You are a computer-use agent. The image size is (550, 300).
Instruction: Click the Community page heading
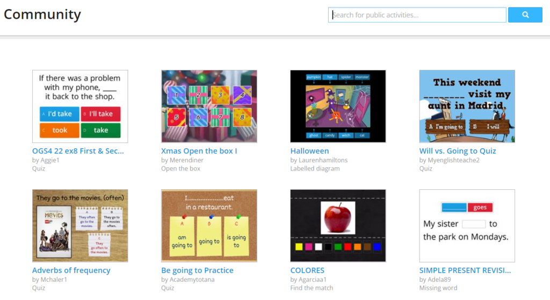(42, 15)
